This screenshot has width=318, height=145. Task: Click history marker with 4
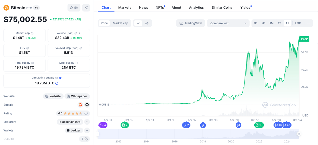click(x=103, y=125)
